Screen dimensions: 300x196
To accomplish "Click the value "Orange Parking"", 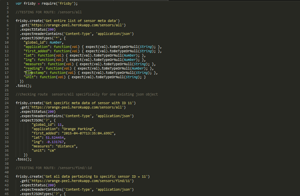I will click(x=78, y=129).
